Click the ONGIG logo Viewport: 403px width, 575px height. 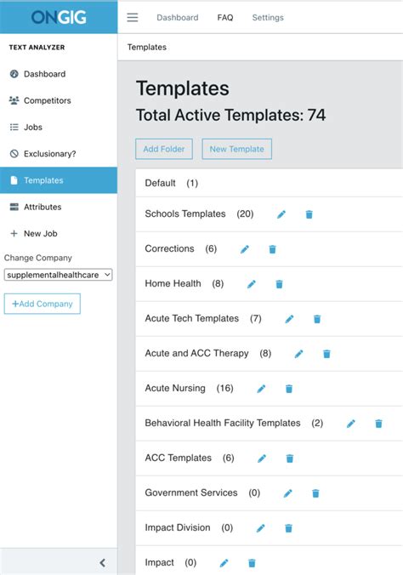click(x=59, y=17)
